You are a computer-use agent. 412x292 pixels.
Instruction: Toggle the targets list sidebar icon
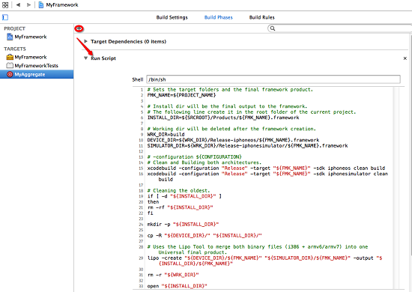5,17
